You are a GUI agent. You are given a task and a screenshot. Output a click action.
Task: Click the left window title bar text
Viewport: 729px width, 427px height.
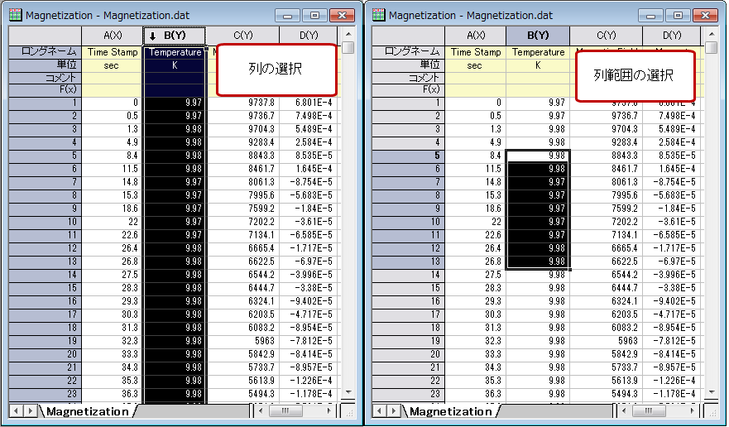coord(108,16)
